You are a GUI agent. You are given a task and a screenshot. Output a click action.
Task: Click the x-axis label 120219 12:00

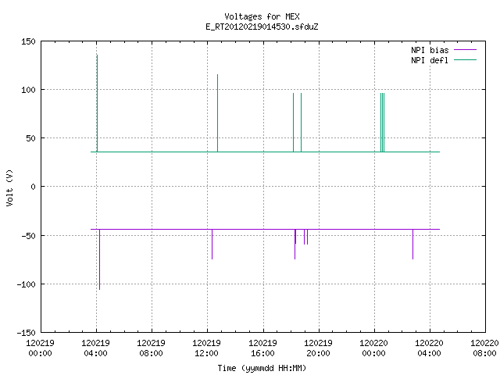point(206,348)
